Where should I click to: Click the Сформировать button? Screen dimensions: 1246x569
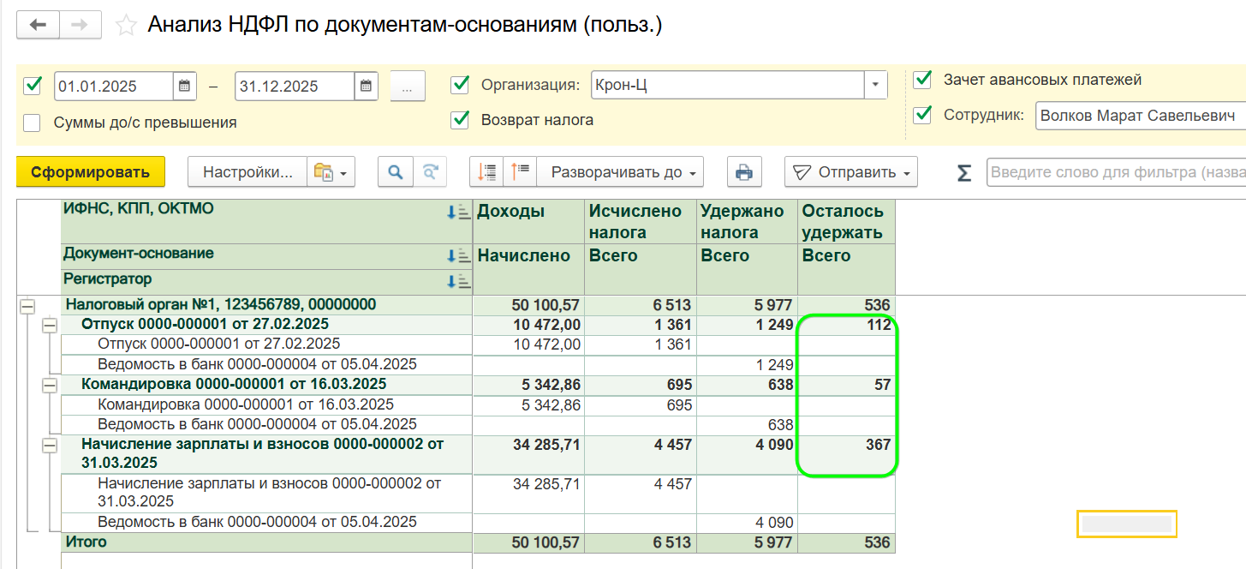[x=91, y=171]
